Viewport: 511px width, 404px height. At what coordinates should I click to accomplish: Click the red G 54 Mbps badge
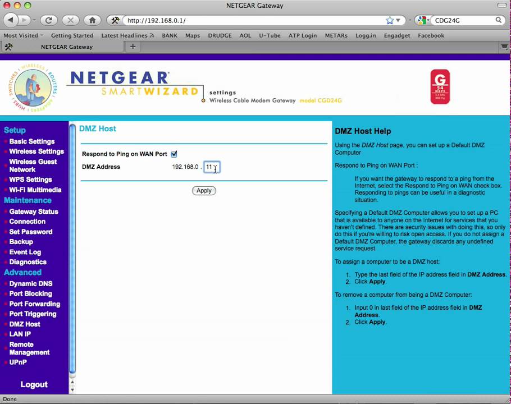point(440,86)
